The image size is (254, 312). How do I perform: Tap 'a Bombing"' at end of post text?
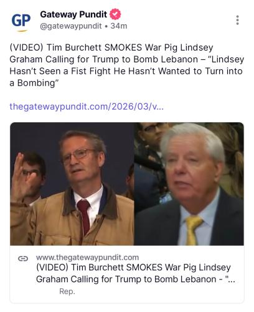(34, 83)
